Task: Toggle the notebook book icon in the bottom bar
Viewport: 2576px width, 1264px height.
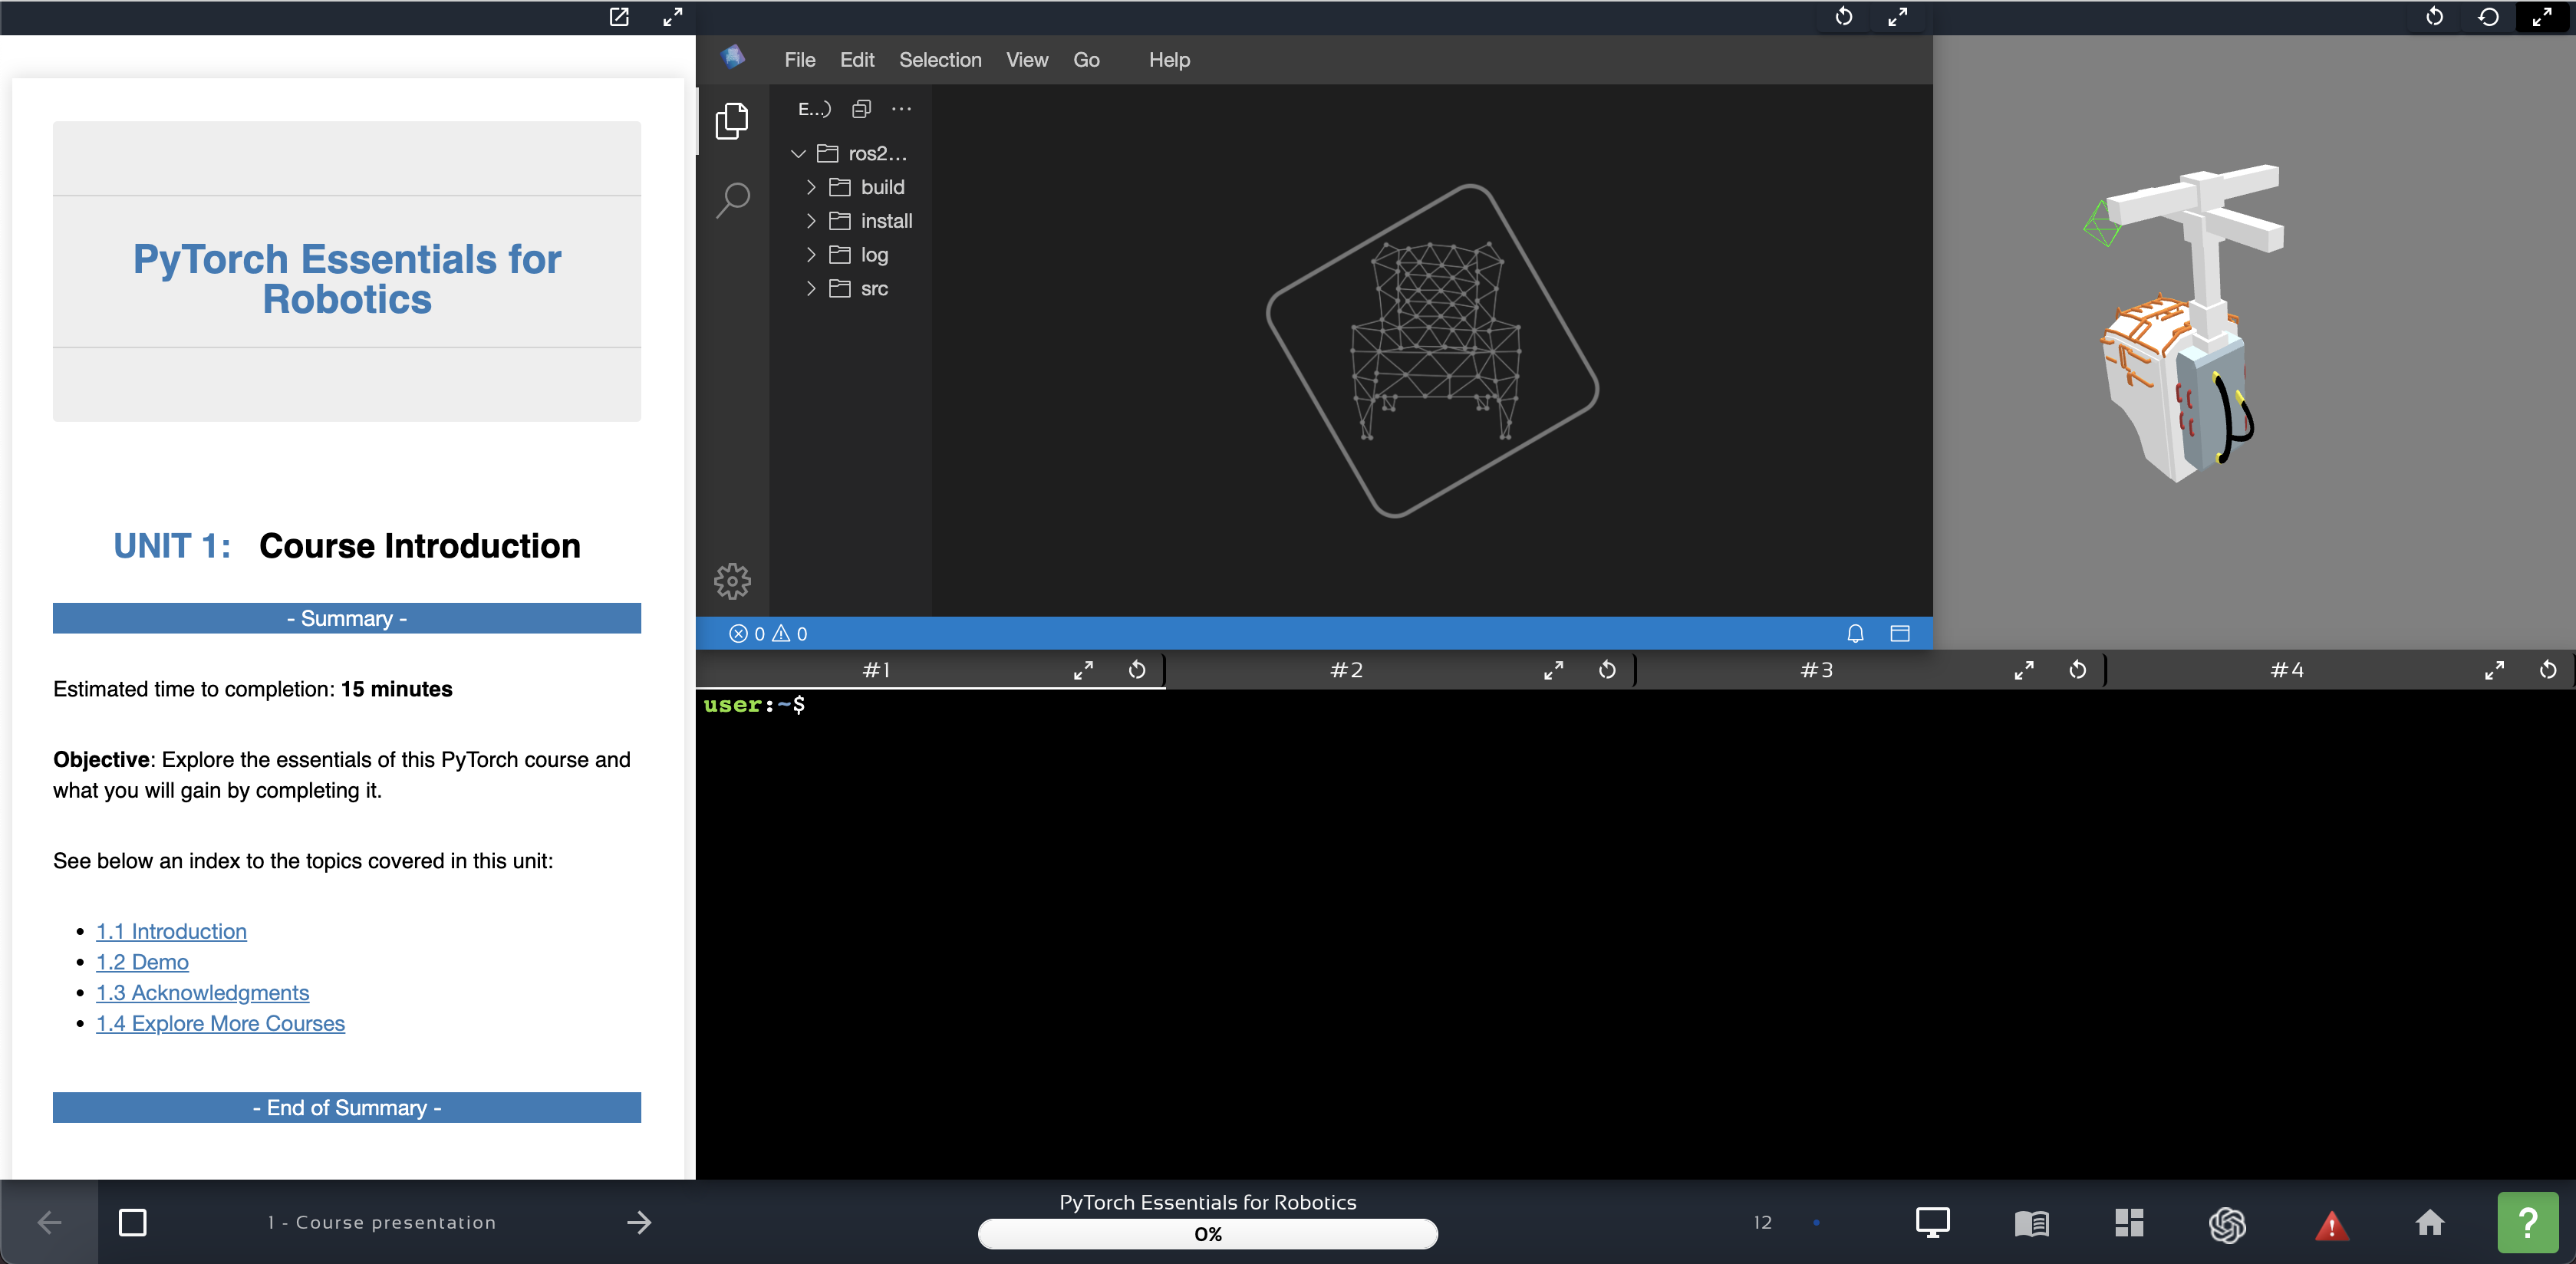Action: pyautogui.click(x=2031, y=1223)
